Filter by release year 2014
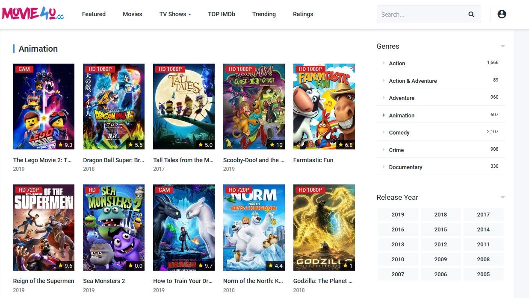 click(x=483, y=229)
